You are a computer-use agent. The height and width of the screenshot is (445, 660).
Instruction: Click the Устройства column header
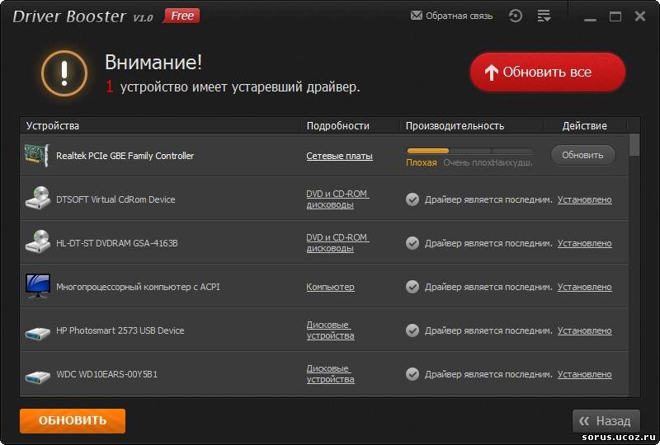point(53,126)
